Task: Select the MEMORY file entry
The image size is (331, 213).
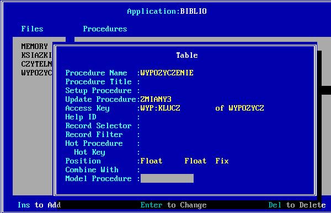Action: (x=34, y=46)
